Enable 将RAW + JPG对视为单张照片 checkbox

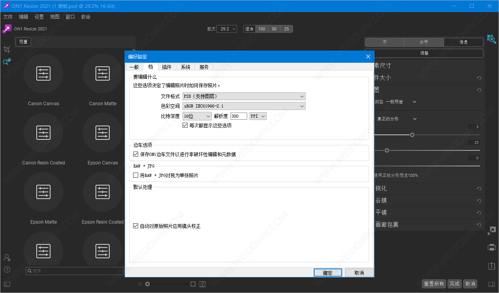136,175
